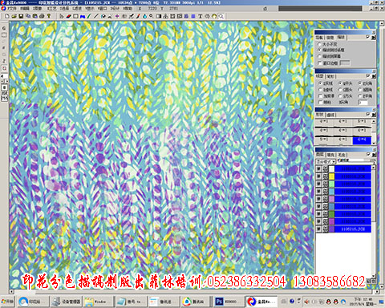Viewport: 385px width, 308px height.
Task: Switch to the 虚线 tab in the brush panel
Action: point(330,115)
